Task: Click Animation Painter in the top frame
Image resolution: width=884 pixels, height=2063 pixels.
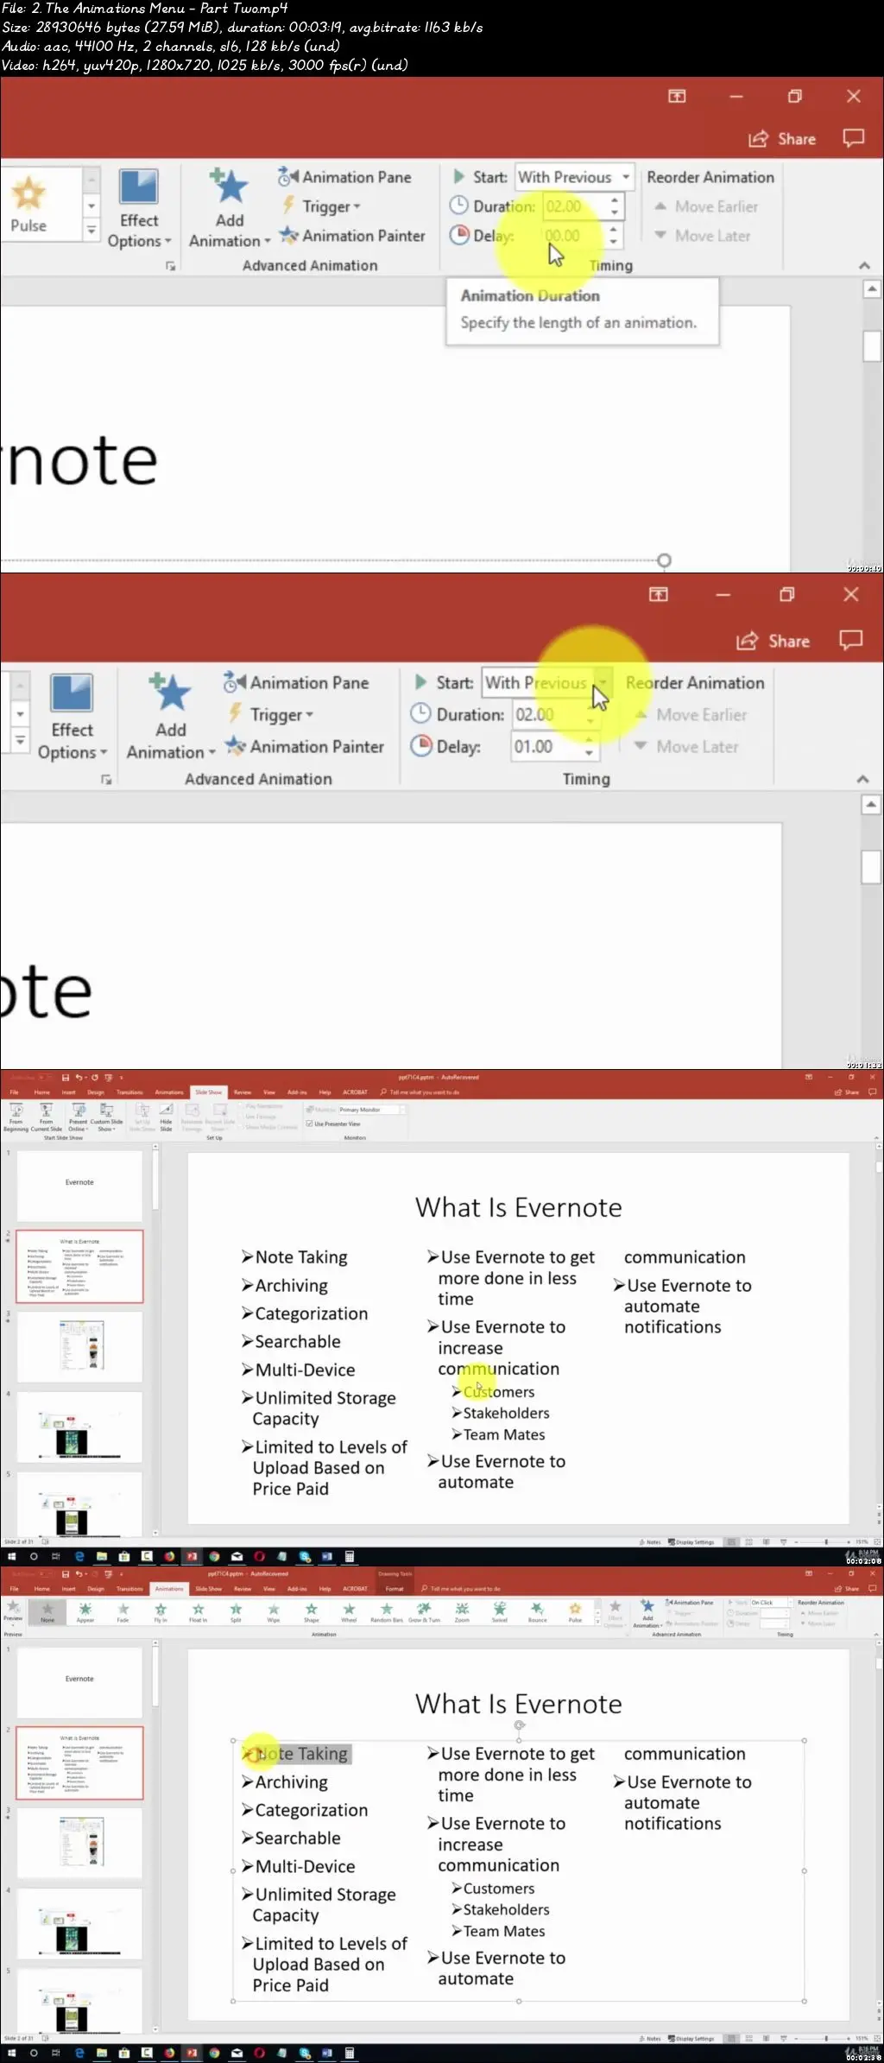Action: [x=352, y=236]
